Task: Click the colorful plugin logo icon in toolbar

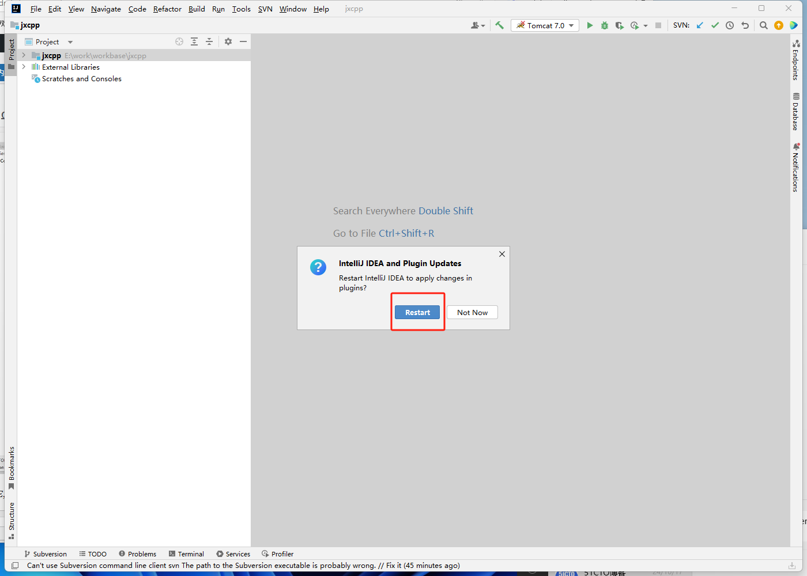Action: point(794,25)
